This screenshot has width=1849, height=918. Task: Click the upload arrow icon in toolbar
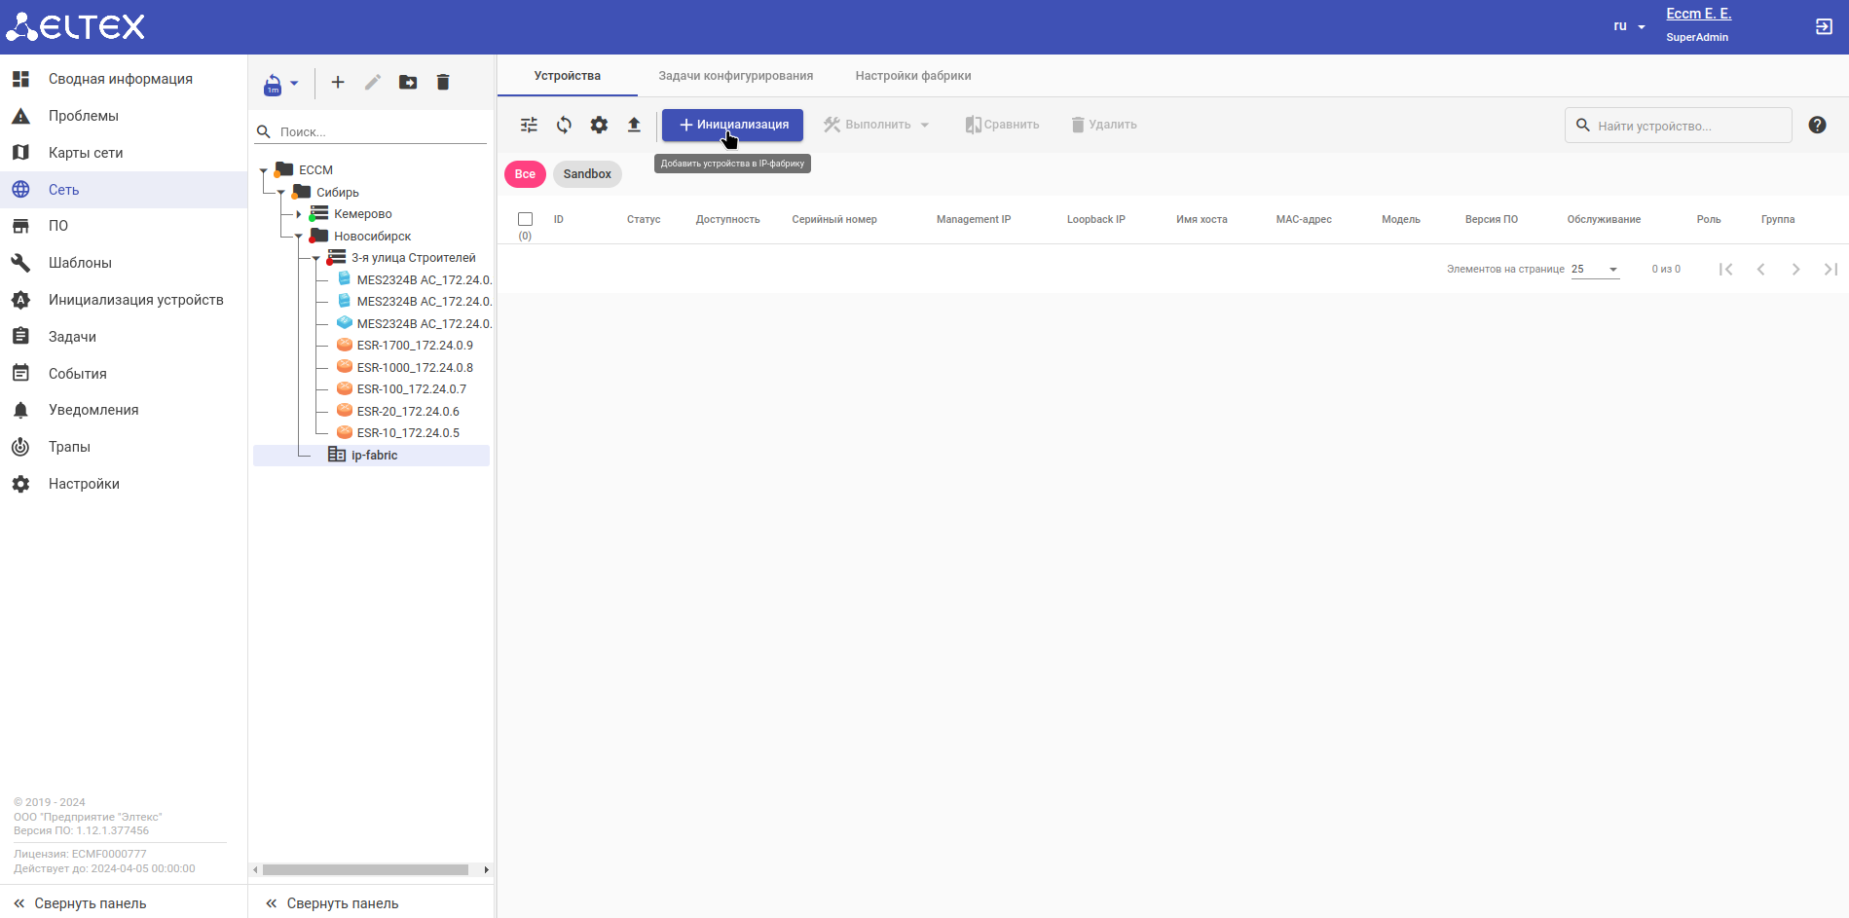pyautogui.click(x=634, y=125)
